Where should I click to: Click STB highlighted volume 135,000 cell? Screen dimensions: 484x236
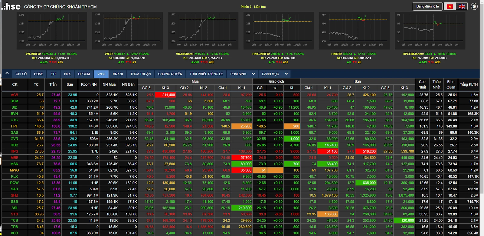click(328, 214)
